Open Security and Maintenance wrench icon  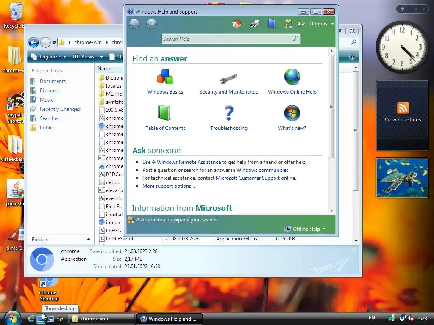pos(228,79)
